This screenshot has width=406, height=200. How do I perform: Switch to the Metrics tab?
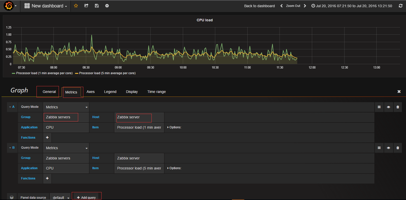[x=71, y=92]
